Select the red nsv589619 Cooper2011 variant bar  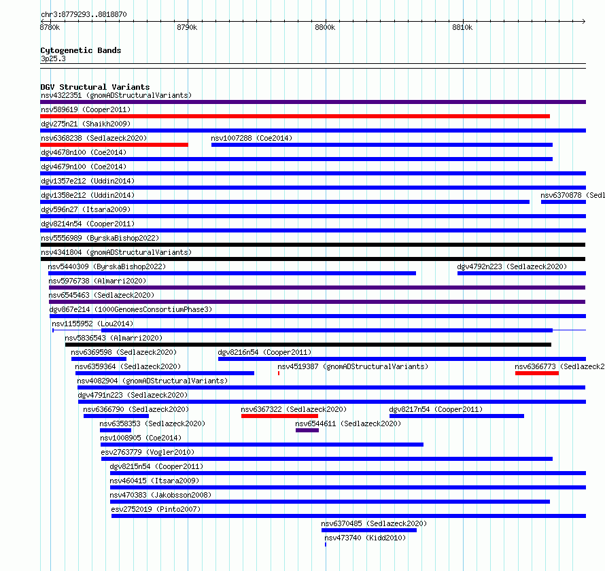coord(295,116)
